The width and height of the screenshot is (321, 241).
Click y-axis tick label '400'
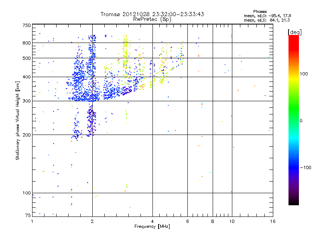[26, 77]
